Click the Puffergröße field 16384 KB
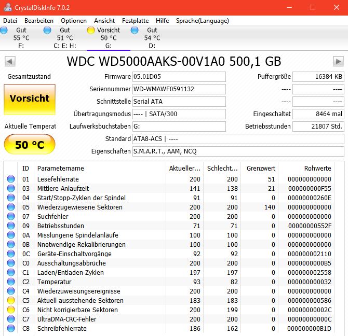This screenshot has height=336, width=348. click(318, 77)
